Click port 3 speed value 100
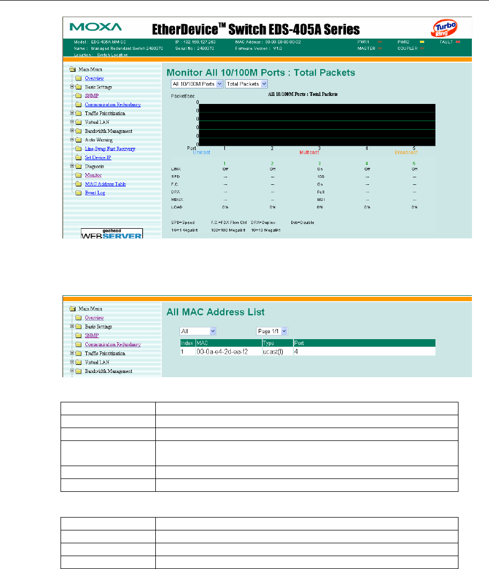The width and height of the screenshot is (489, 569). click(321, 177)
